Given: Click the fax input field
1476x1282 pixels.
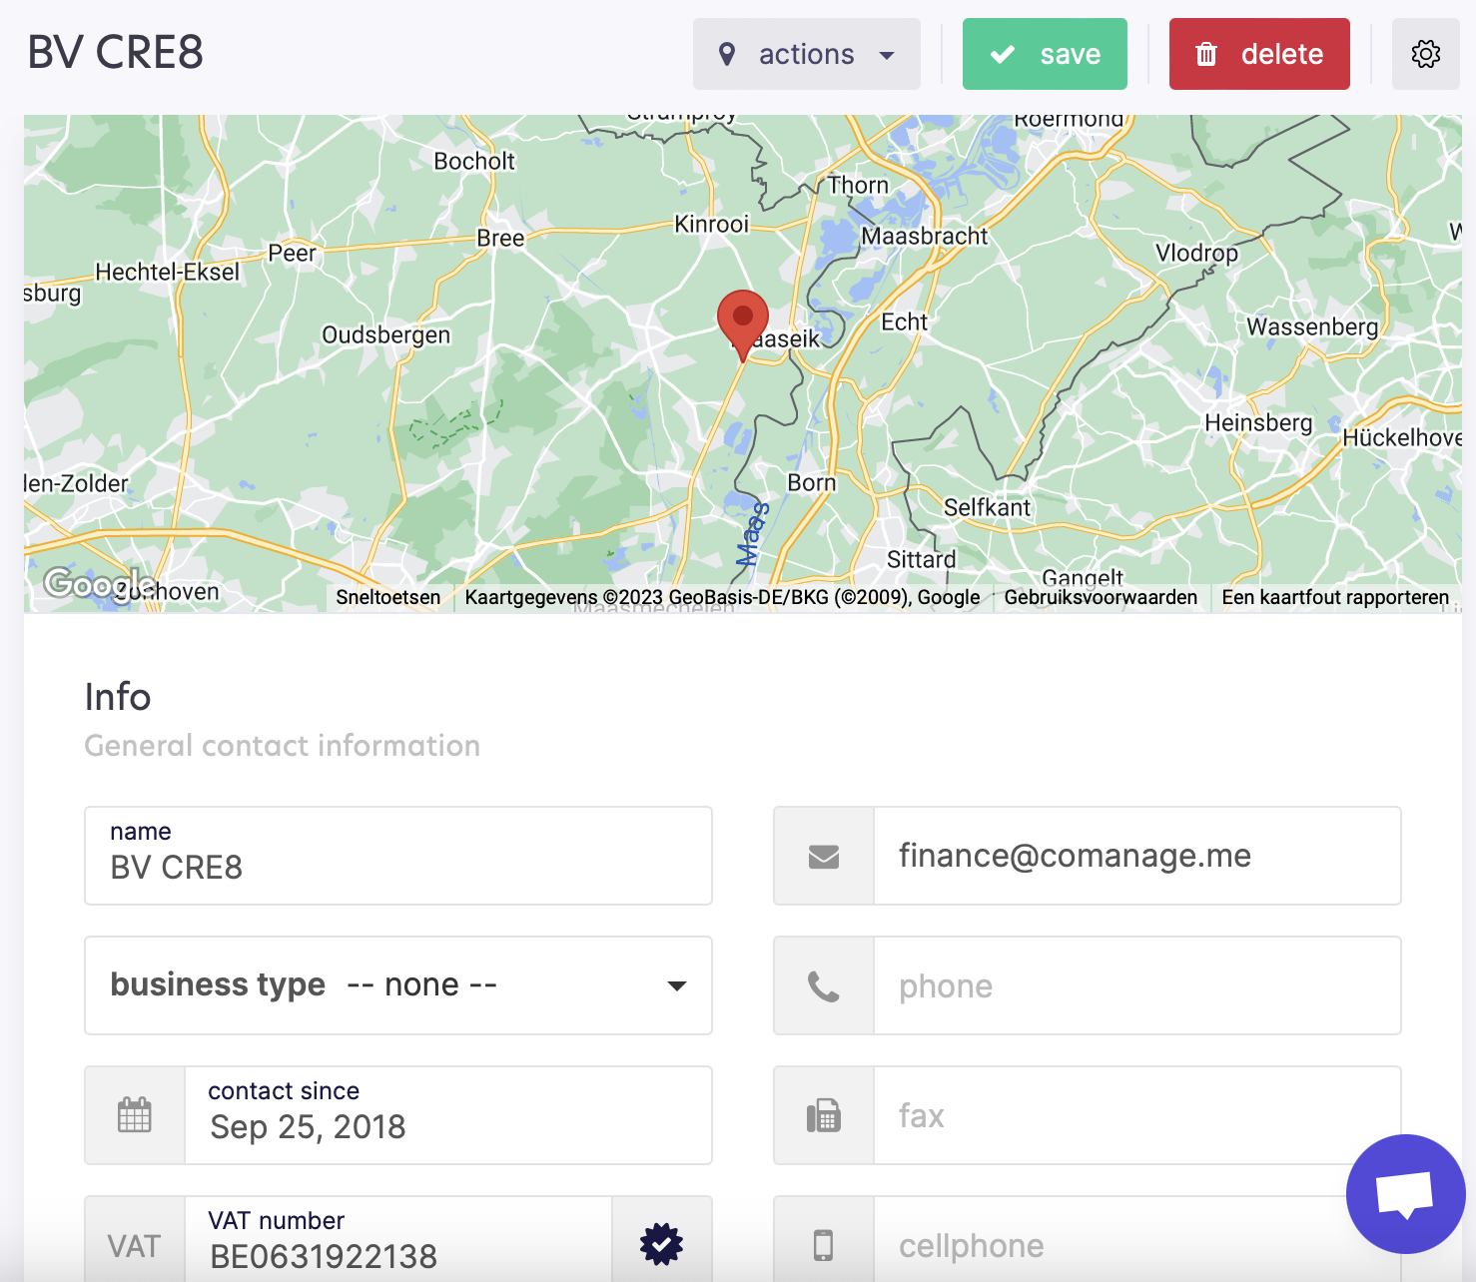Looking at the screenshot, I should (1137, 1115).
